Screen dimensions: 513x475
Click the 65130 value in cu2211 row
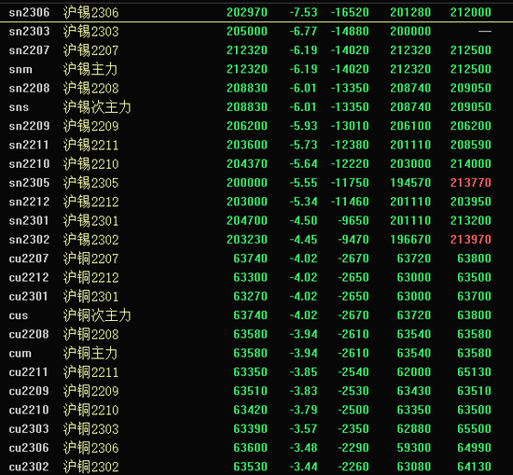coord(474,372)
